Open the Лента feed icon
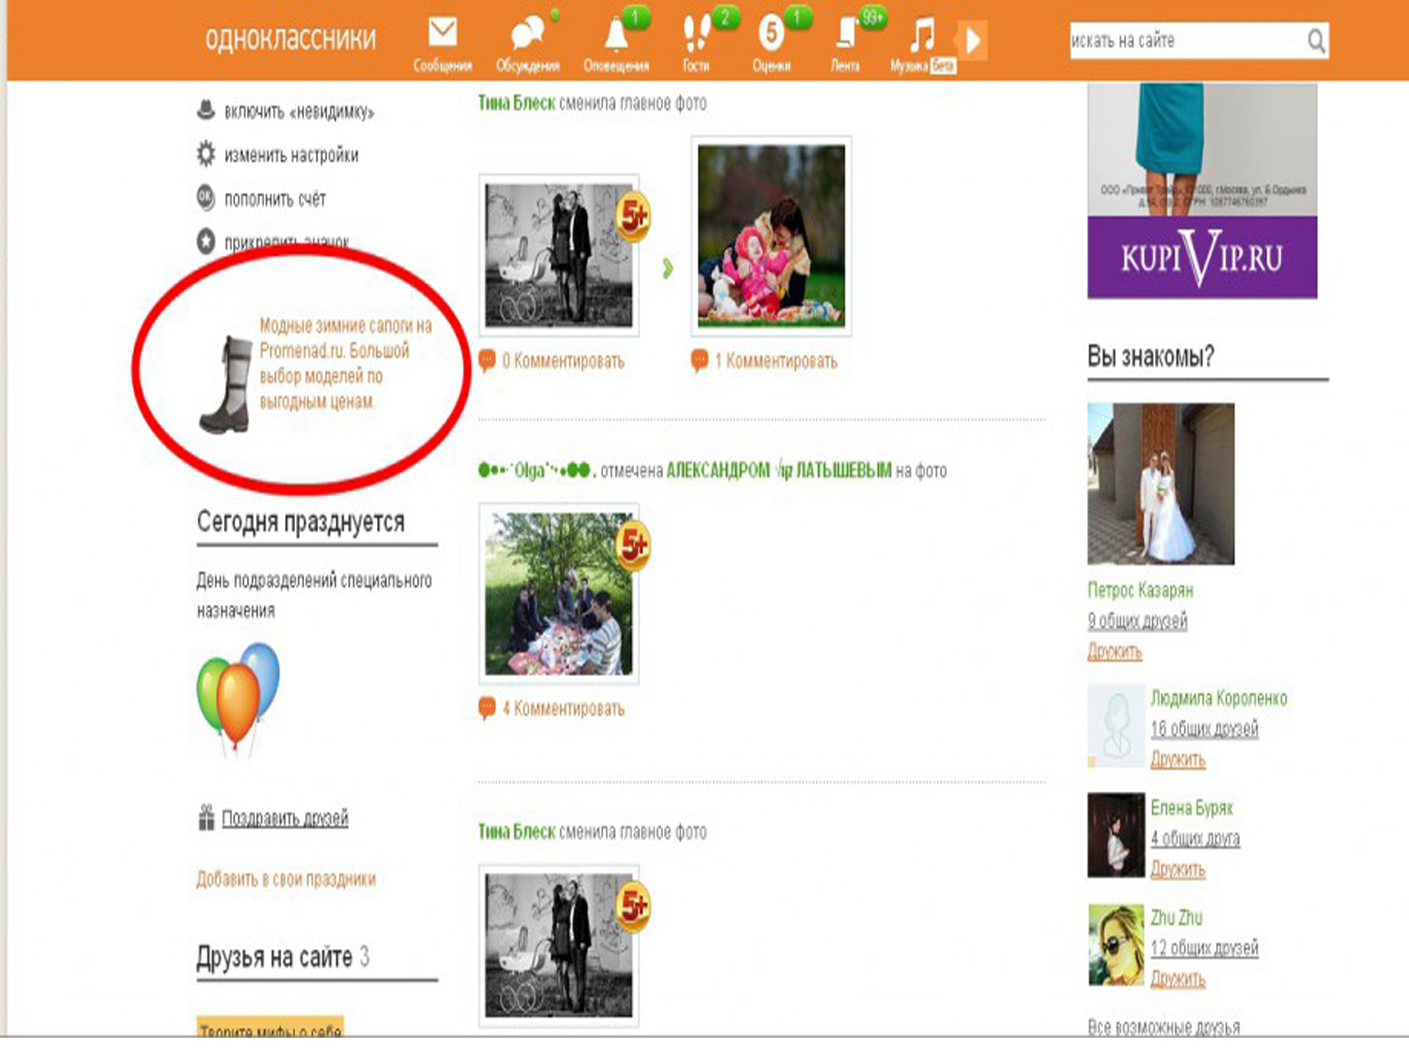Viewport: 1409px width, 1055px height. pos(845,35)
